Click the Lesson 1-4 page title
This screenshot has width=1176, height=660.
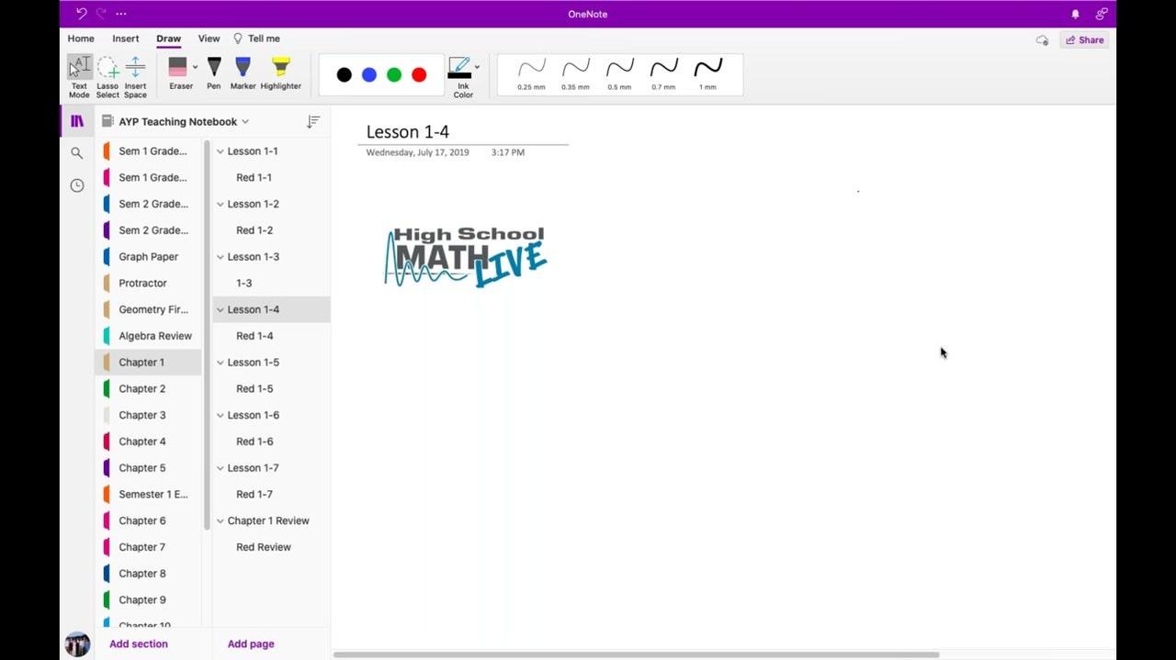pyautogui.click(x=408, y=132)
